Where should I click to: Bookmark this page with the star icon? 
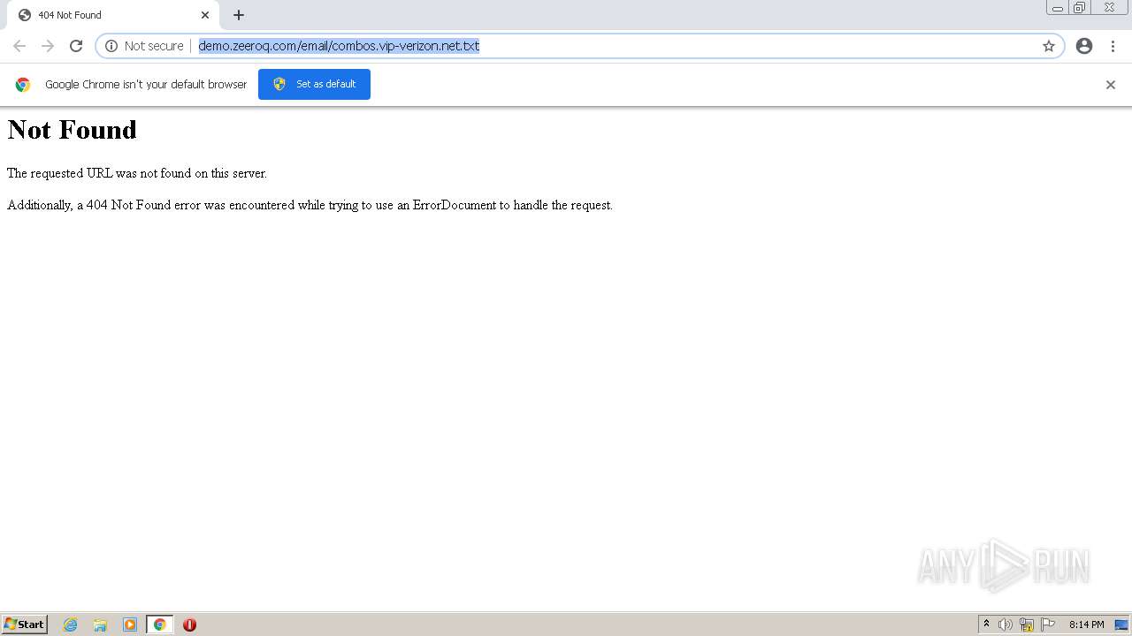1049,46
